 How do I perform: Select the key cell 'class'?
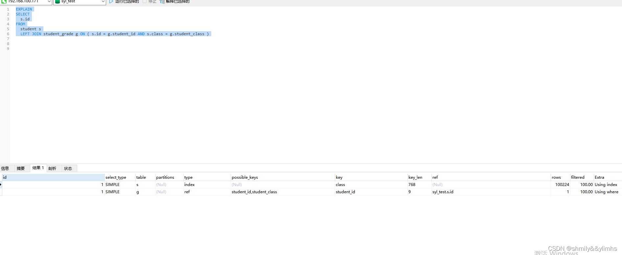click(371, 185)
